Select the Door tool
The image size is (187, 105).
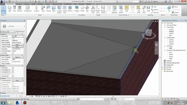click(x=14, y=9)
